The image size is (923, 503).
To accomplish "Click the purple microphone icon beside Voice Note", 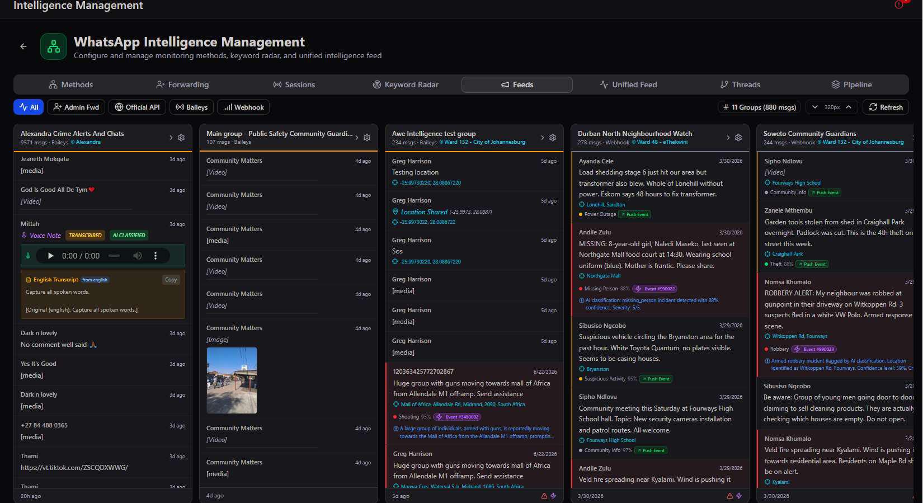I will click(x=24, y=236).
